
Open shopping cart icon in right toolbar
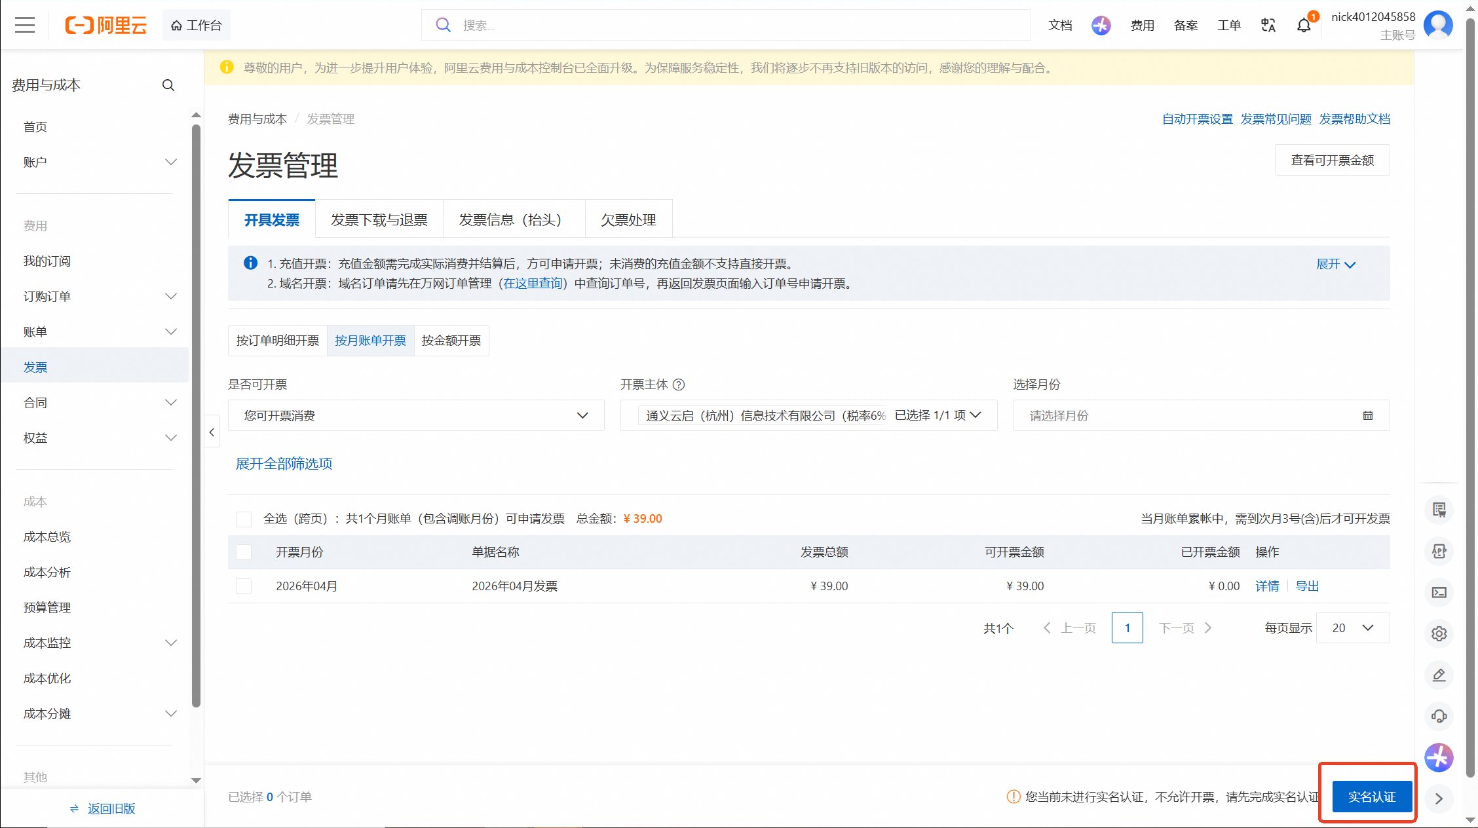tap(1439, 510)
